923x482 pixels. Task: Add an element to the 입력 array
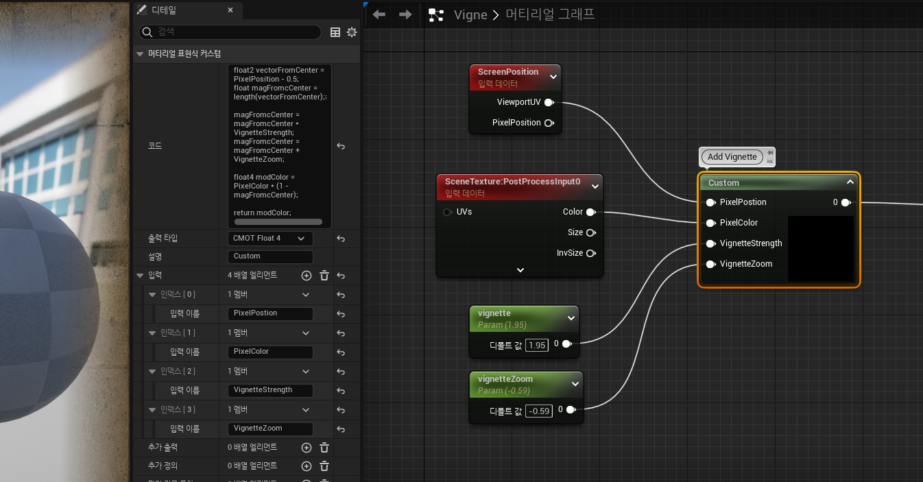307,275
